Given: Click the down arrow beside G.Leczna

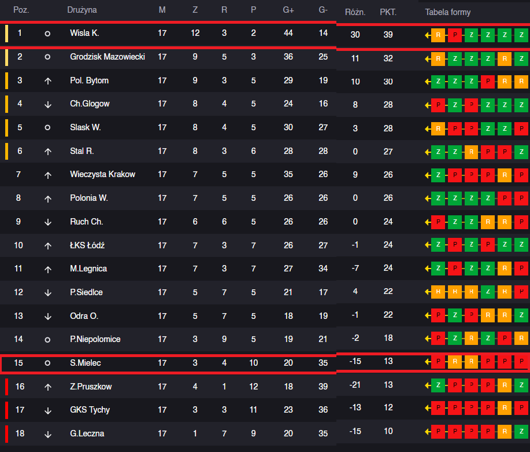Looking at the screenshot, I should pyautogui.click(x=48, y=434).
